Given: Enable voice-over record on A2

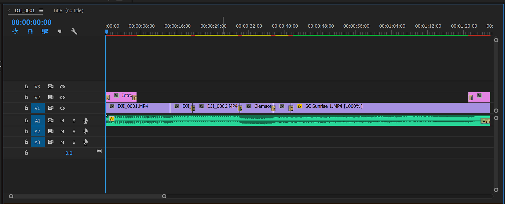Looking at the screenshot, I should (86, 131).
